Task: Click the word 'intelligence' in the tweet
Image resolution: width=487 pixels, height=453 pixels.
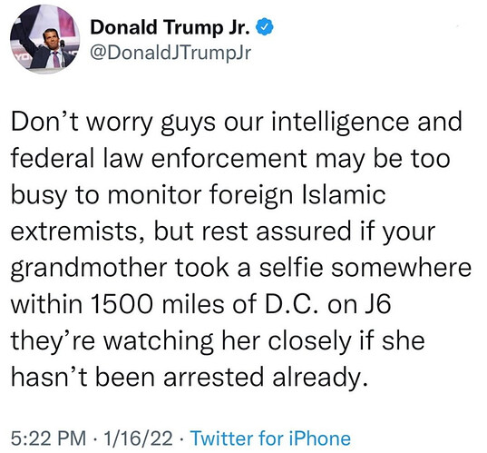Action: (340, 123)
